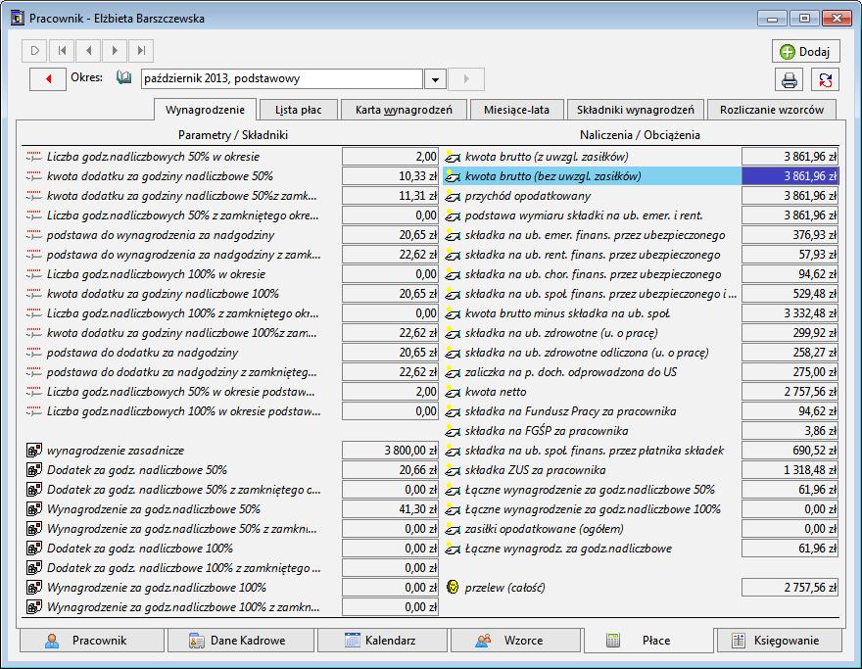Click the ledger icon on Księgowanie tab
Screen dimensions: 862x669
coord(739,641)
